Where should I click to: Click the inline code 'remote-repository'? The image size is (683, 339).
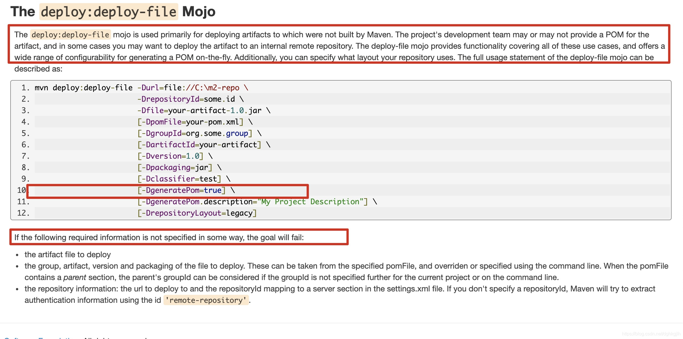[206, 300]
